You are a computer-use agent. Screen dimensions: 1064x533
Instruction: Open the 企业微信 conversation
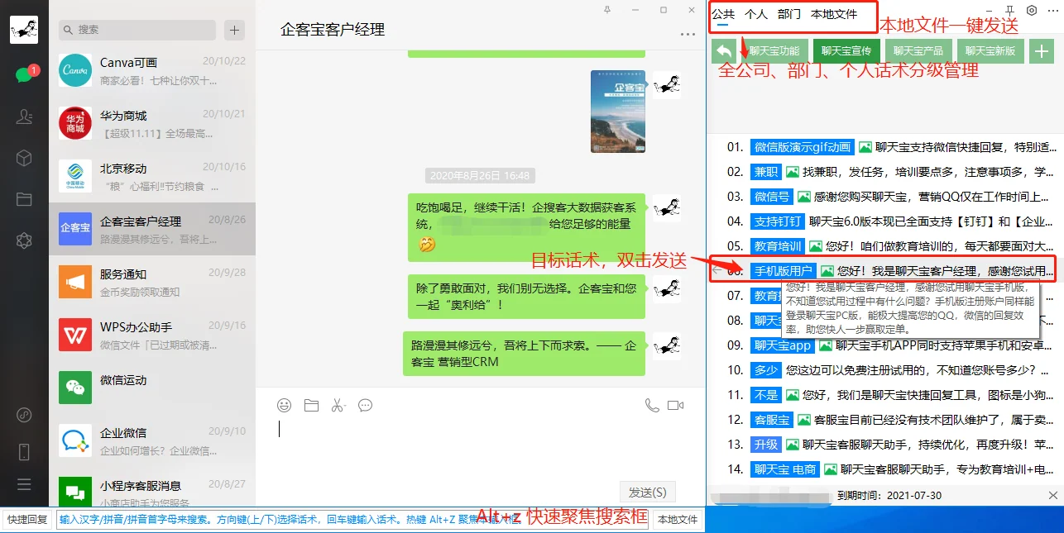pos(152,441)
